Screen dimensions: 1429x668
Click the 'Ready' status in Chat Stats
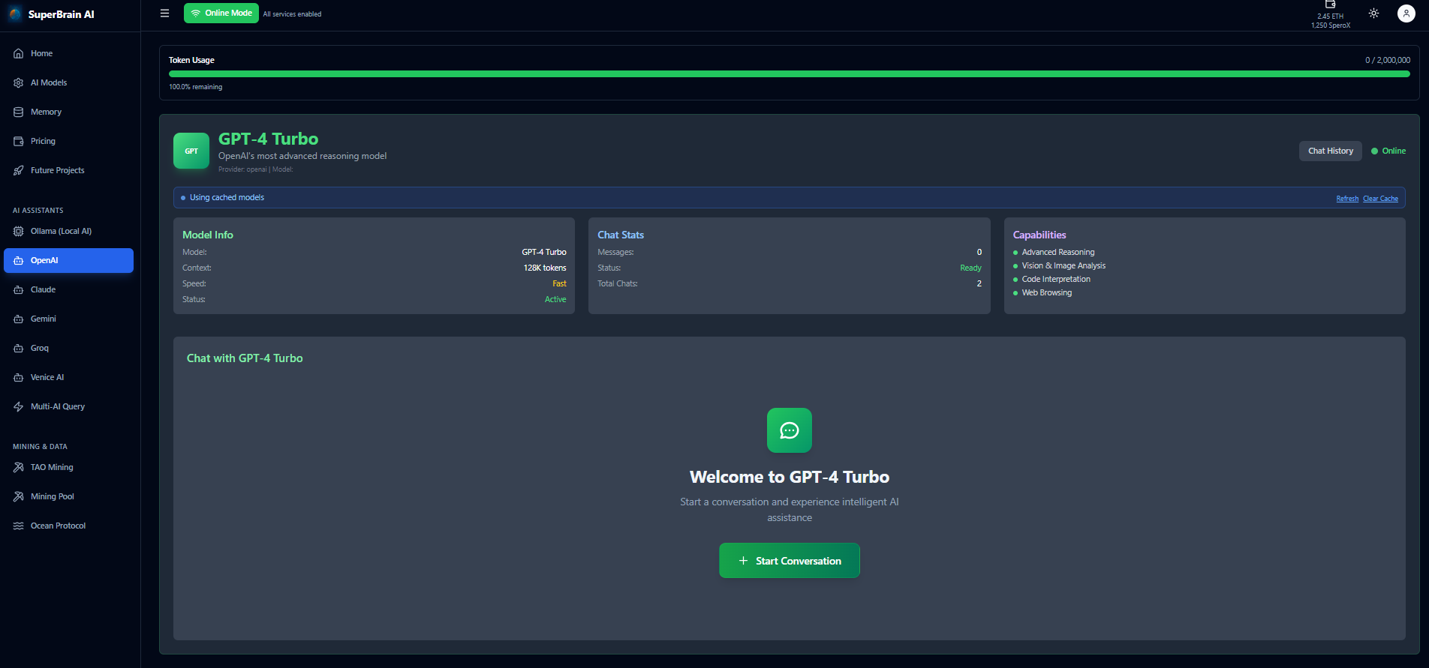970,268
